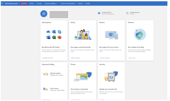
Task: Click the Get Microsoft 365 shortcut text
Action: coord(108,13)
